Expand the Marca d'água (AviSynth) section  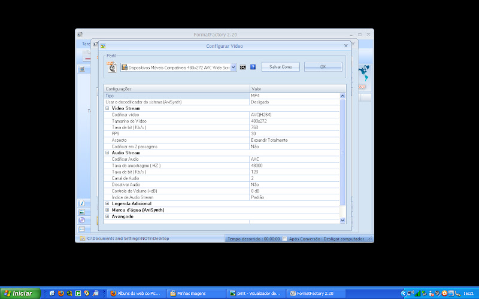click(x=107, y=210)
